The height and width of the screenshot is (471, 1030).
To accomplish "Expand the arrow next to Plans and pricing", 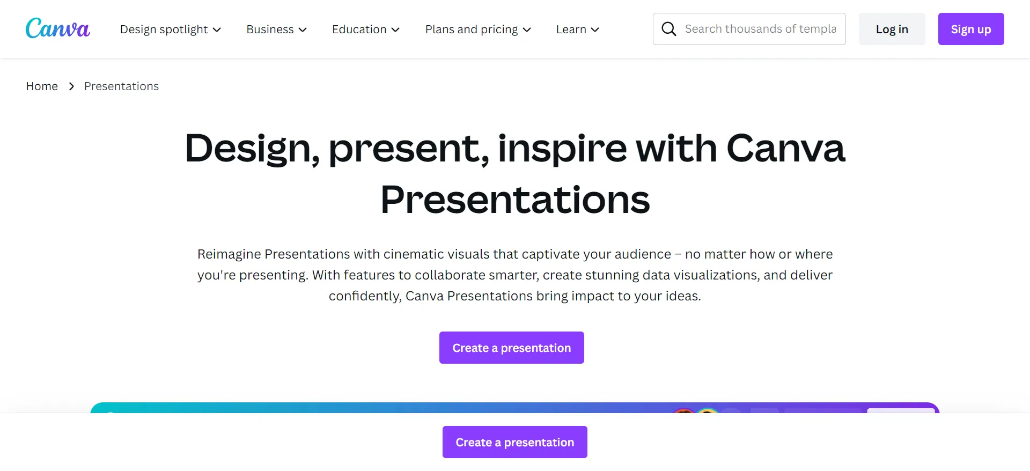I will (527, 30).
